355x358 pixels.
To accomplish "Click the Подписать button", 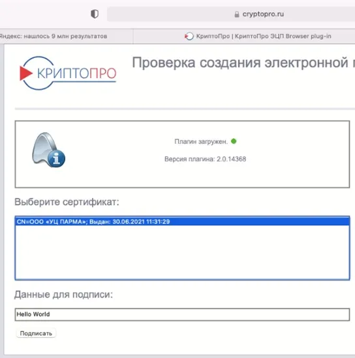I will point(36,333).
